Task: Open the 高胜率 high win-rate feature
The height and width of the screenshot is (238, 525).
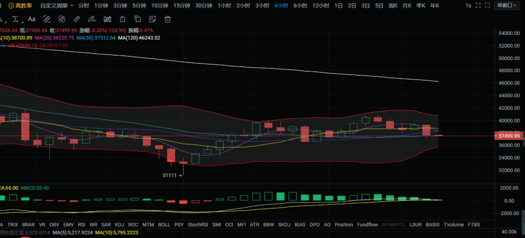Action: coord(20,5)
